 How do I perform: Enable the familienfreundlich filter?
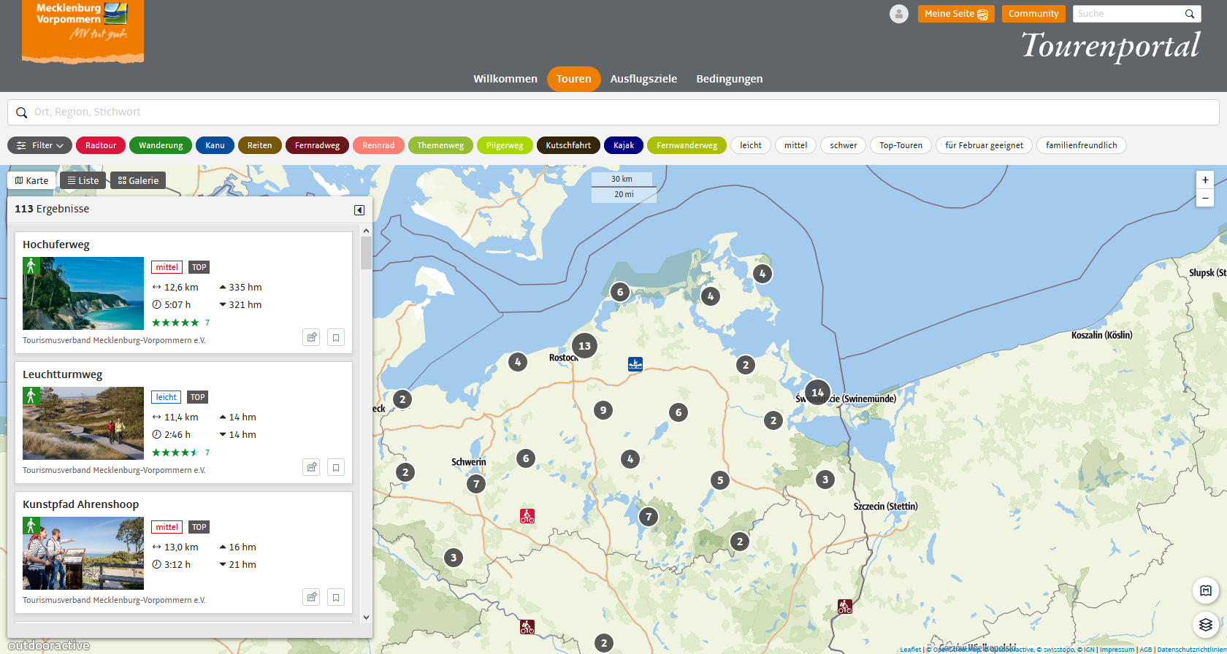1081,145
